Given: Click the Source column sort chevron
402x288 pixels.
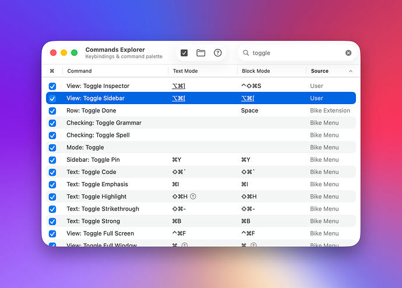Looking at the screenshot, I should point(351,71).
